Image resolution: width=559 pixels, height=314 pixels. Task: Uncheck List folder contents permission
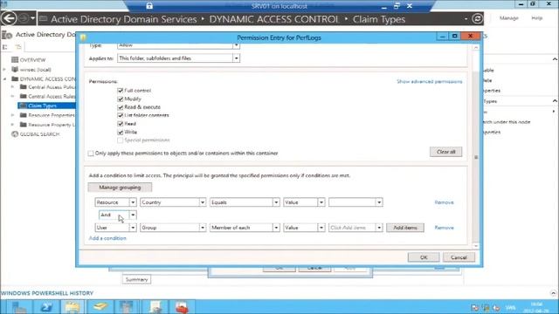121,115
